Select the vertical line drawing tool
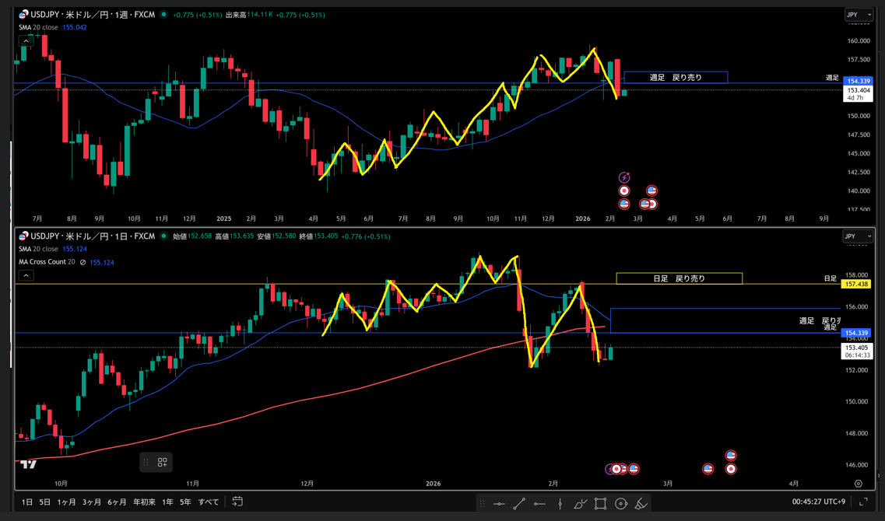885x521 pixels. tap(560, 504)
